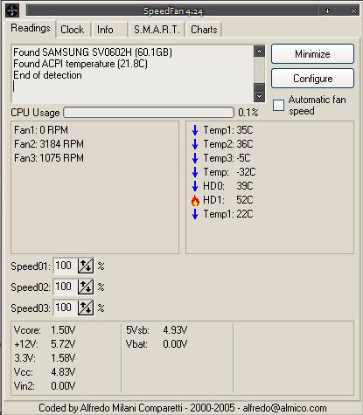The width and height of the screenshot is (363, 415).
Task: Click the blue down arrow beside HD0: 39C
Action: [x=195, y=186]
